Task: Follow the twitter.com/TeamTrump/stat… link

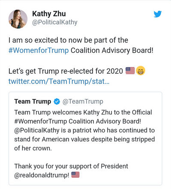Action: pyautogui.click(x=59, y=81)
